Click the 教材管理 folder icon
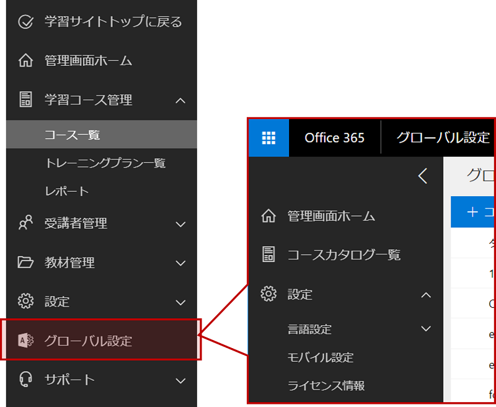This screenshot has width=496, height=407. click(x=25, y=262)
